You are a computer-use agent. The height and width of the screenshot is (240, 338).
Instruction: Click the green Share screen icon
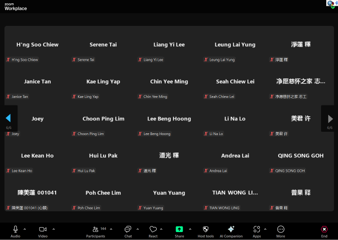(179, 229)
